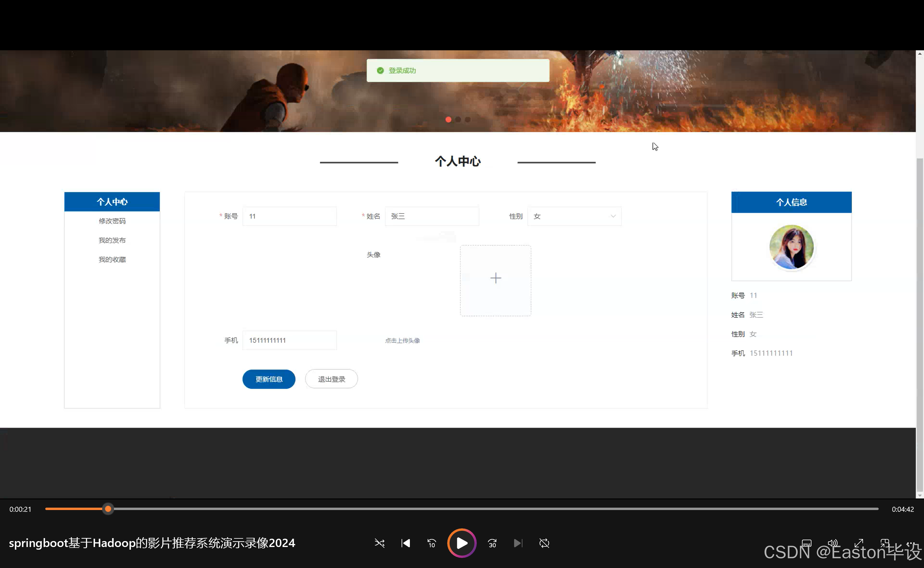Image resolution: width=924 pixels, height=568 pixels.
Task: Click the video title springboot基于Hadoop
Action: click(152, 543)
